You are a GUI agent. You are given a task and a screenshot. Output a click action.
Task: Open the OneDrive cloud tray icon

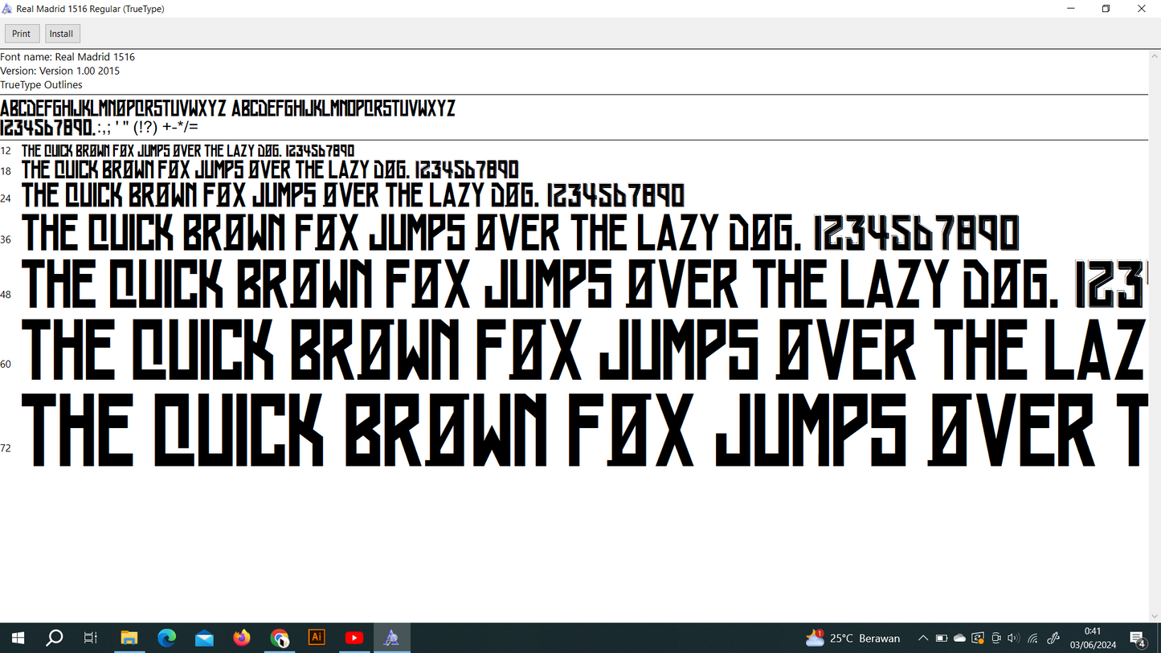959,639
